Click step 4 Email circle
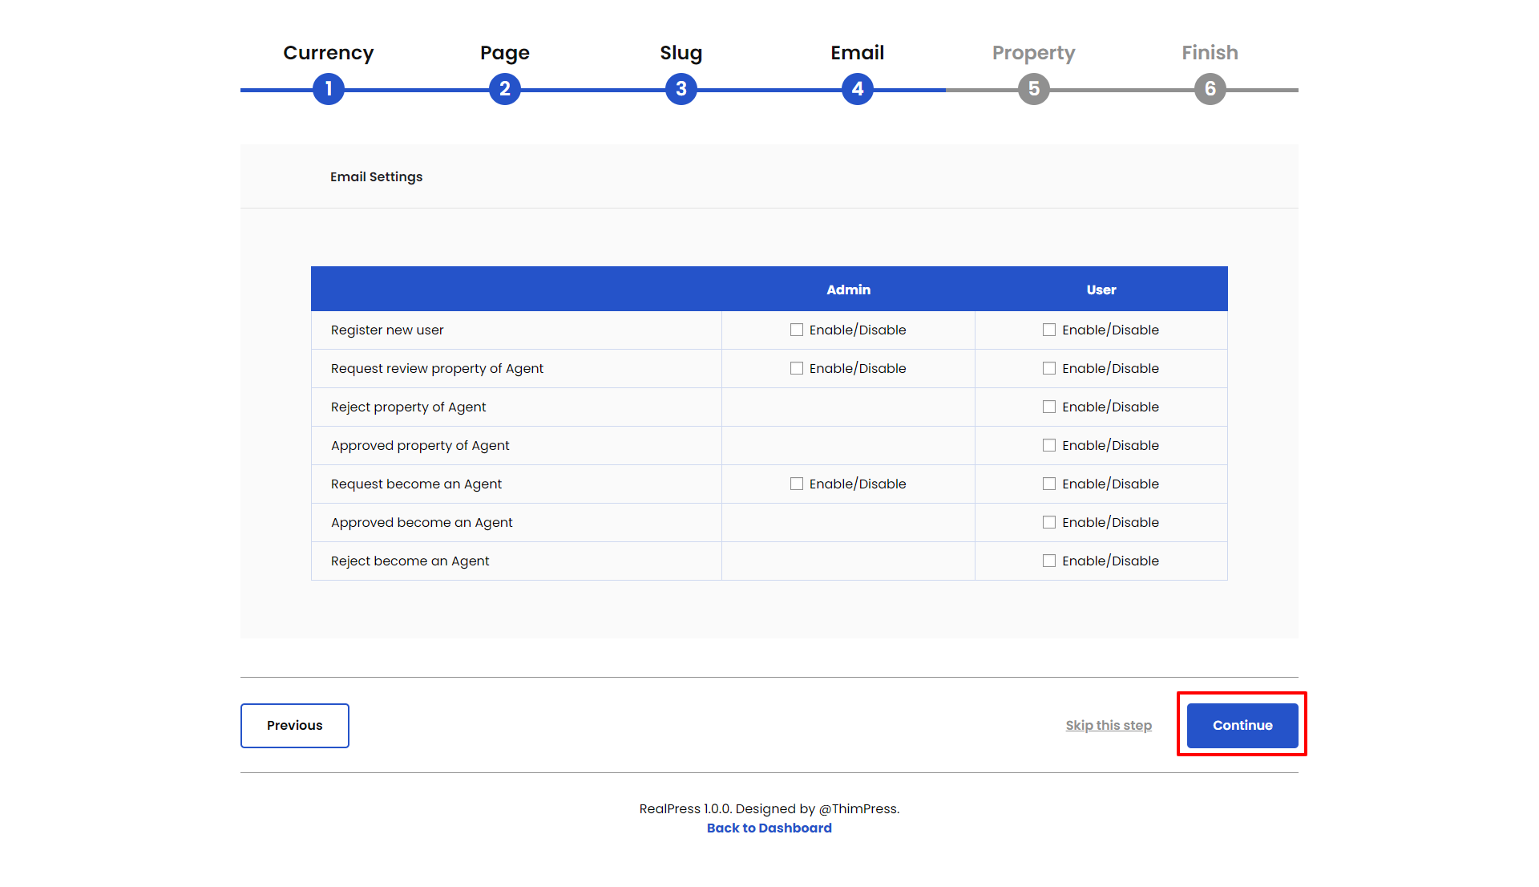 [858, 89]
